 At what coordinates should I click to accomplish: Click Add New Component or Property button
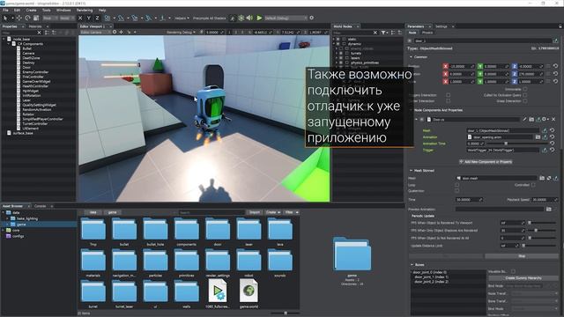(x=486, y=162)
